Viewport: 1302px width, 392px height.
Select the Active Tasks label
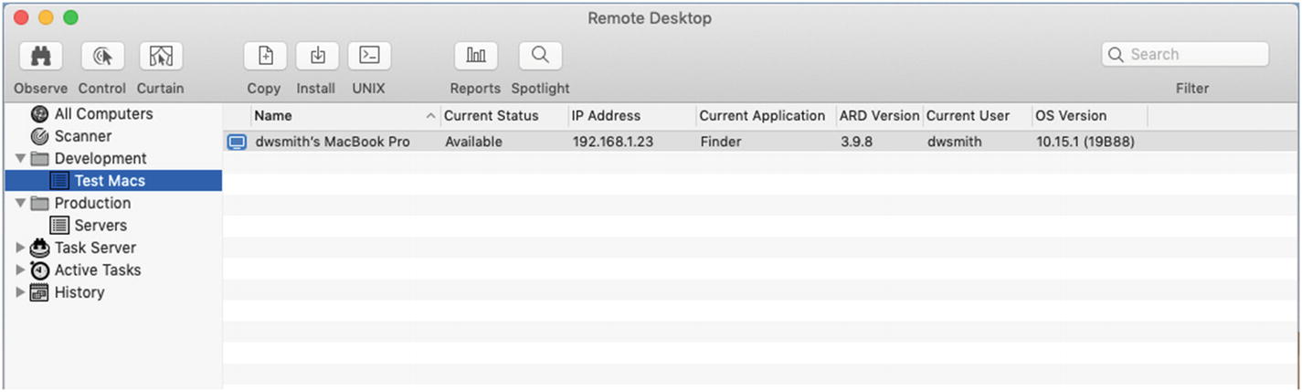[x=98, y=270]
